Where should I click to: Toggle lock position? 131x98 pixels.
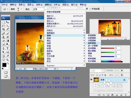[x=102, y=75]
